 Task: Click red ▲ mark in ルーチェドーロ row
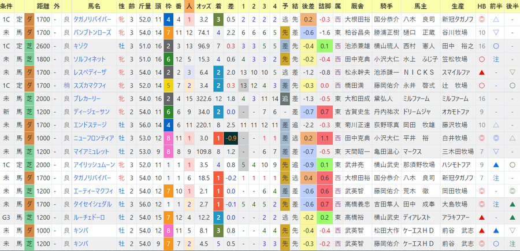pos(481,217)
